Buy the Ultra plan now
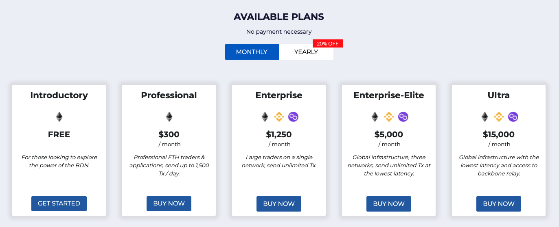This screenshot has height=227, width=559. [x=499, y=203]
